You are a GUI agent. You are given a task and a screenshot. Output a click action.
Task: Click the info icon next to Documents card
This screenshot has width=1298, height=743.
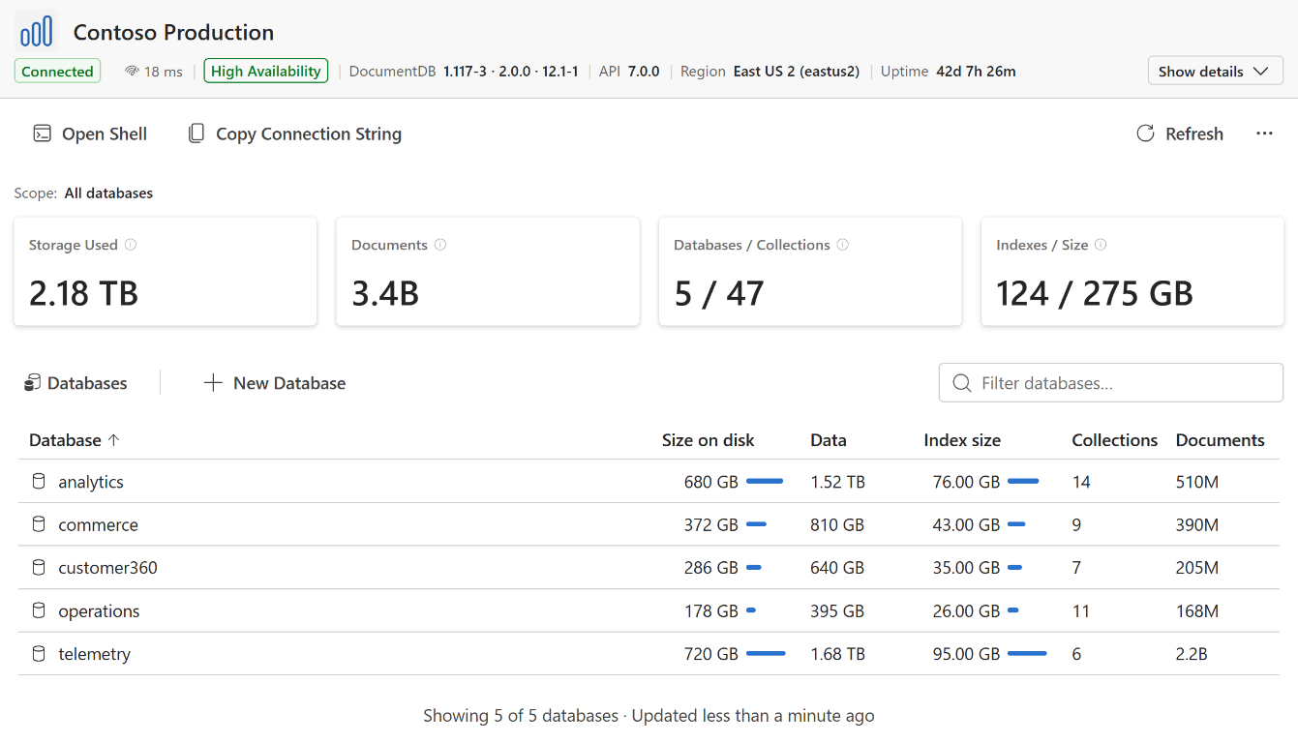pyautogui.click(x=440, y=245)
